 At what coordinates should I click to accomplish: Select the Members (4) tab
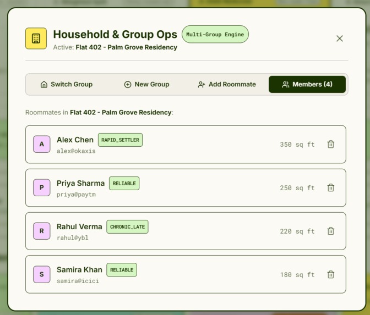click(307, 84)
